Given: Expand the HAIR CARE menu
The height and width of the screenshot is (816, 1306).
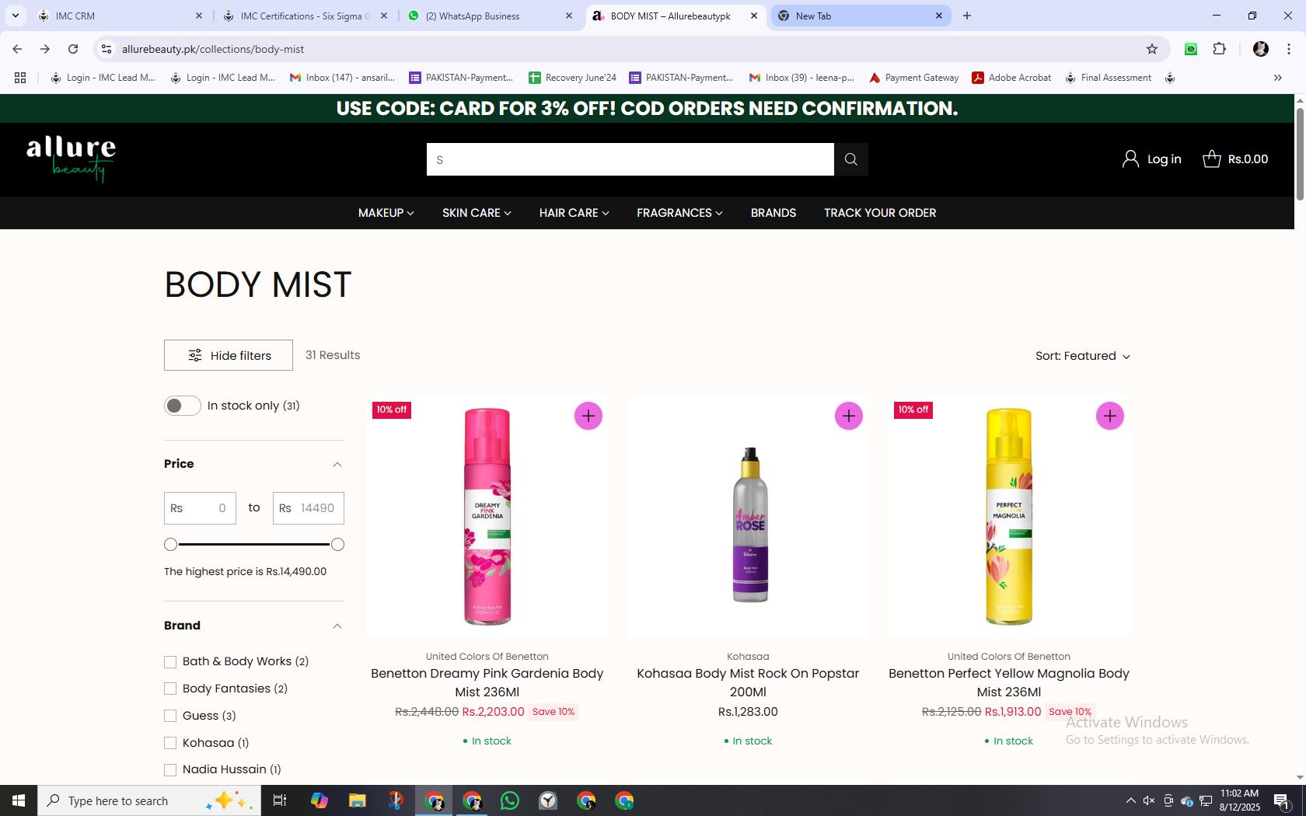Looking at the screenshot, I should 574,213.
